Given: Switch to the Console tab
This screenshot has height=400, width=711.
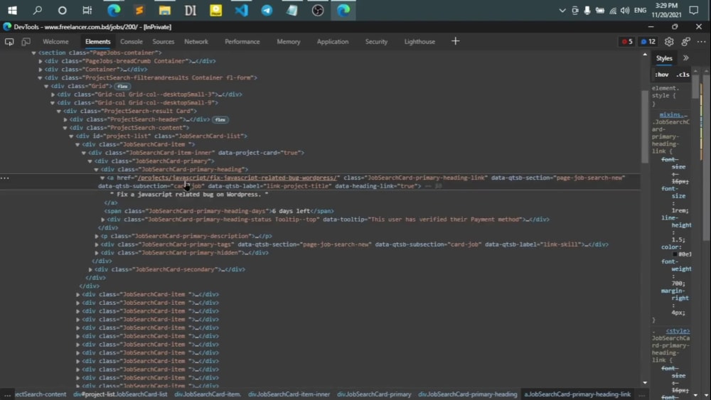Looking at the screenshot, I should (132, 42).
